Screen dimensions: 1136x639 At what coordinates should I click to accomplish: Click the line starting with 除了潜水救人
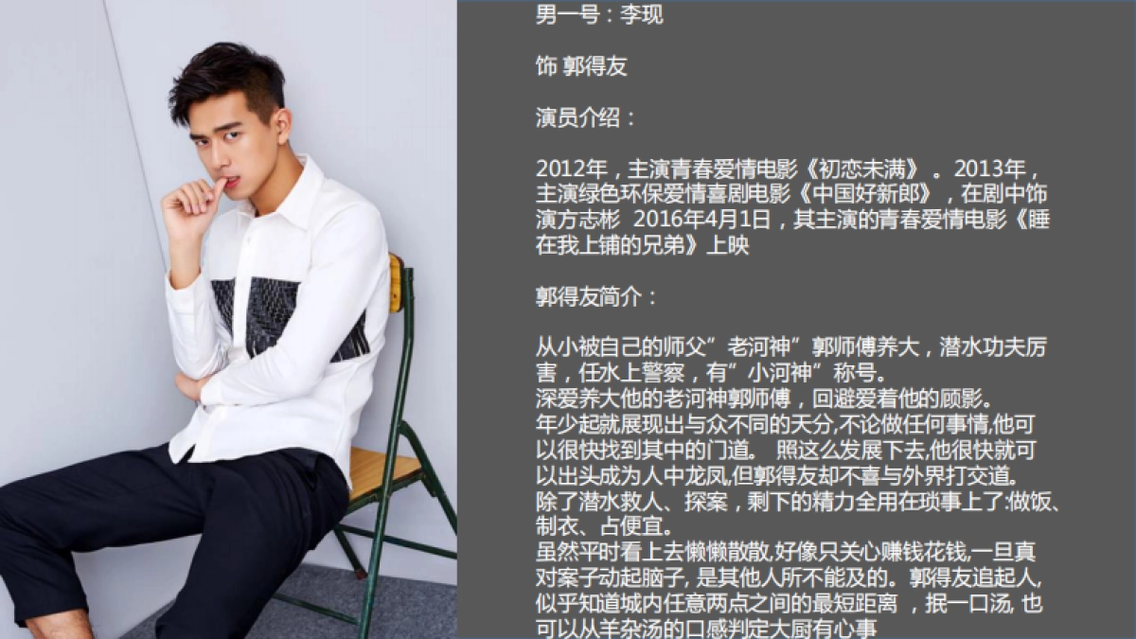pos(797,500)
